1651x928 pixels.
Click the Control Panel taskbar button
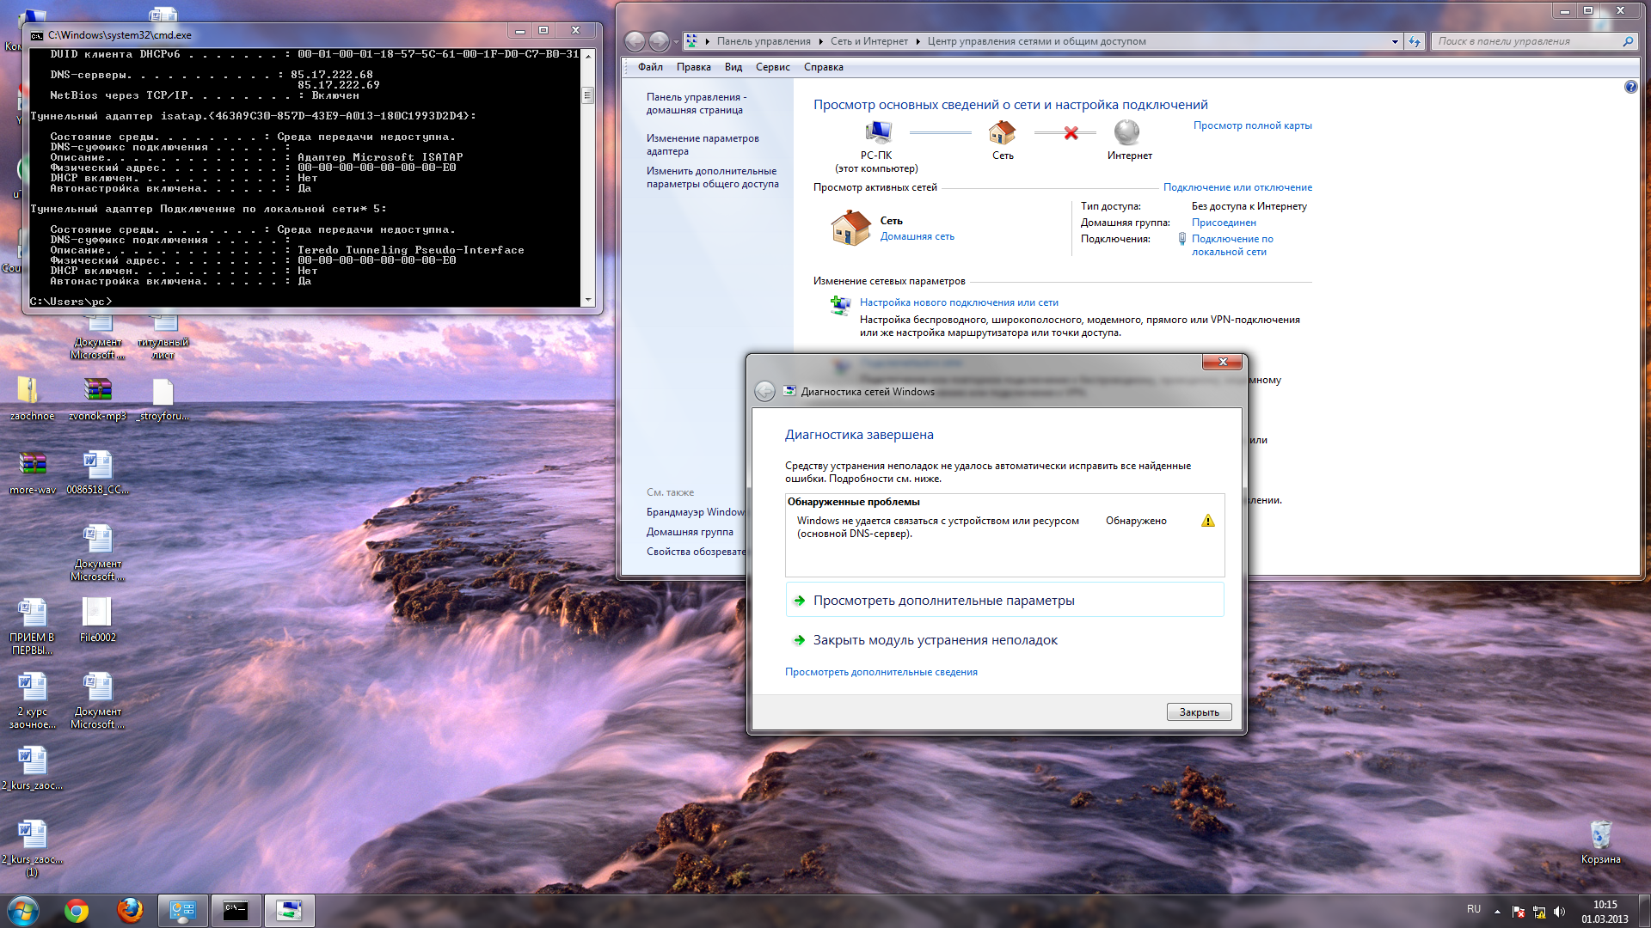coord(182,911)
